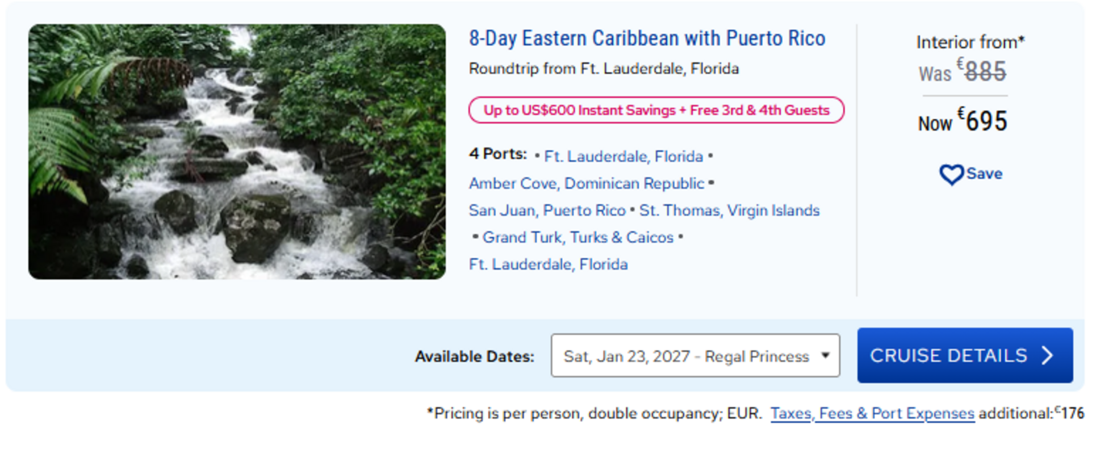This screenshot has height=454, width=1096.
Task: Open the Grand Turk, Turks & Caicos link
Action: coord(578,237)
